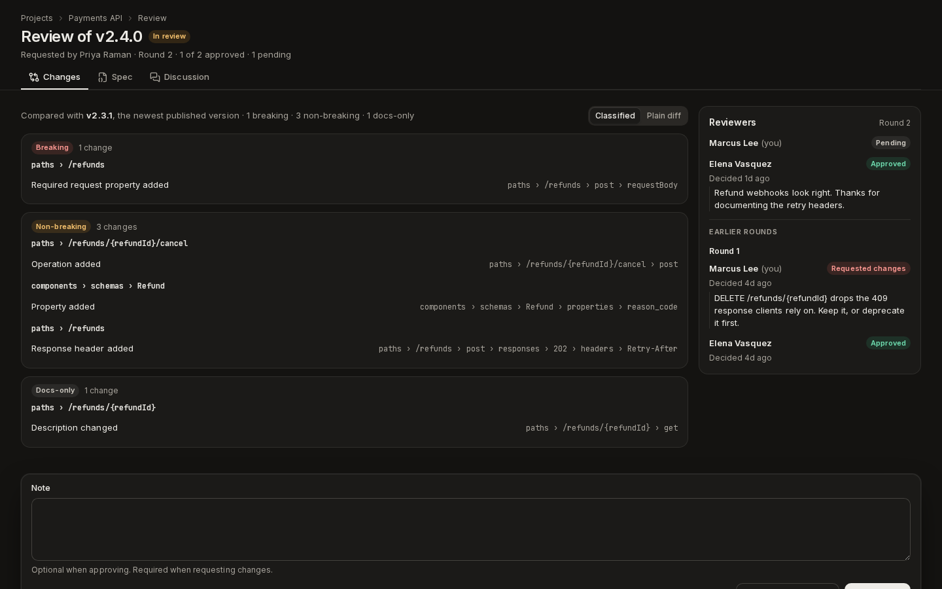Image resolution: width=942 pixels, height=589 pixels.
Task: Open the 'Required request property added' change
Action: (x=355, y=185)
